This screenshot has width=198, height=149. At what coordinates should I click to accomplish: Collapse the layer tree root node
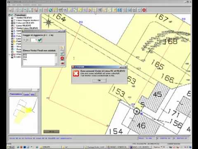click(x=9, y=15)
